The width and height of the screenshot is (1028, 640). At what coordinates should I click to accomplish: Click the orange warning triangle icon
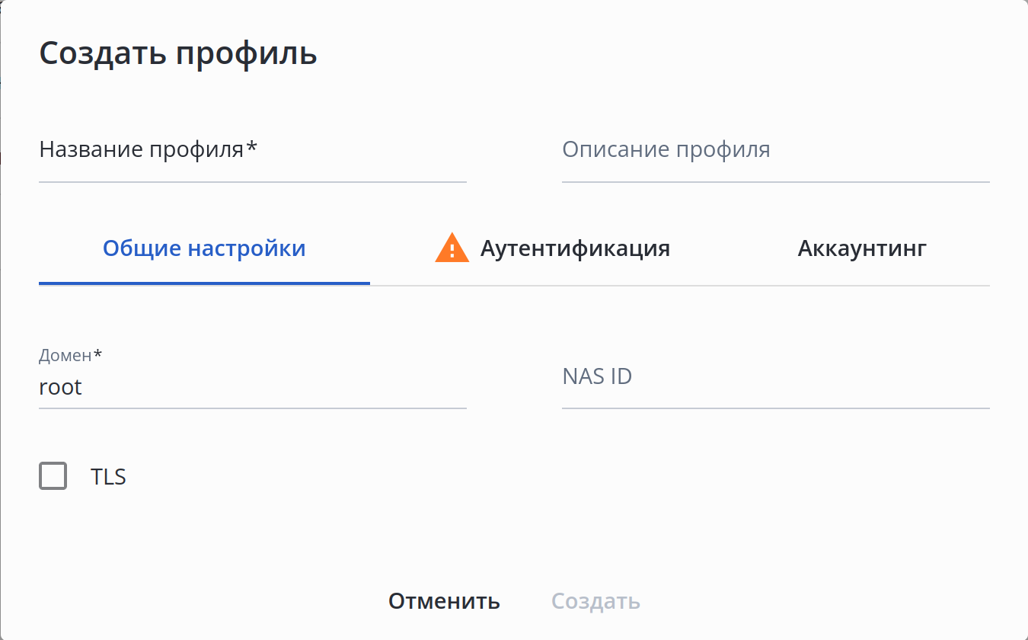tap(452, 248)
